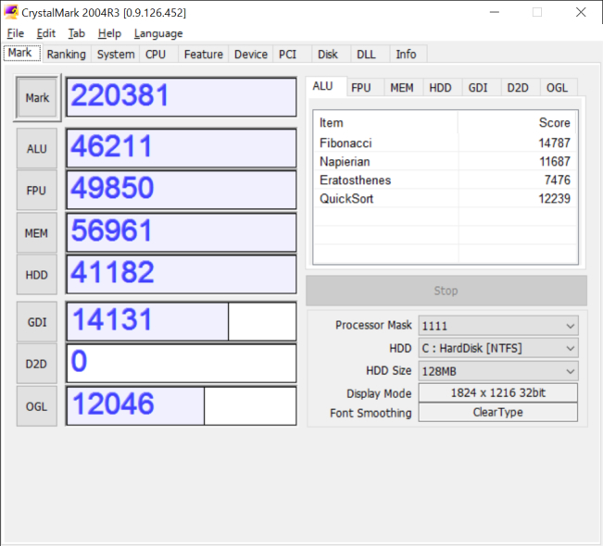This screenshot has width=603, height=546.
Task: Switch to the Feature tab
Action: [204, 55]
